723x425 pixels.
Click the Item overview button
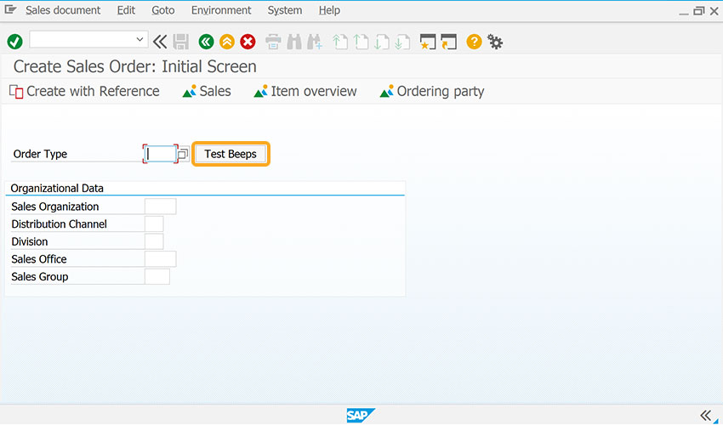[x=305, y=91]
